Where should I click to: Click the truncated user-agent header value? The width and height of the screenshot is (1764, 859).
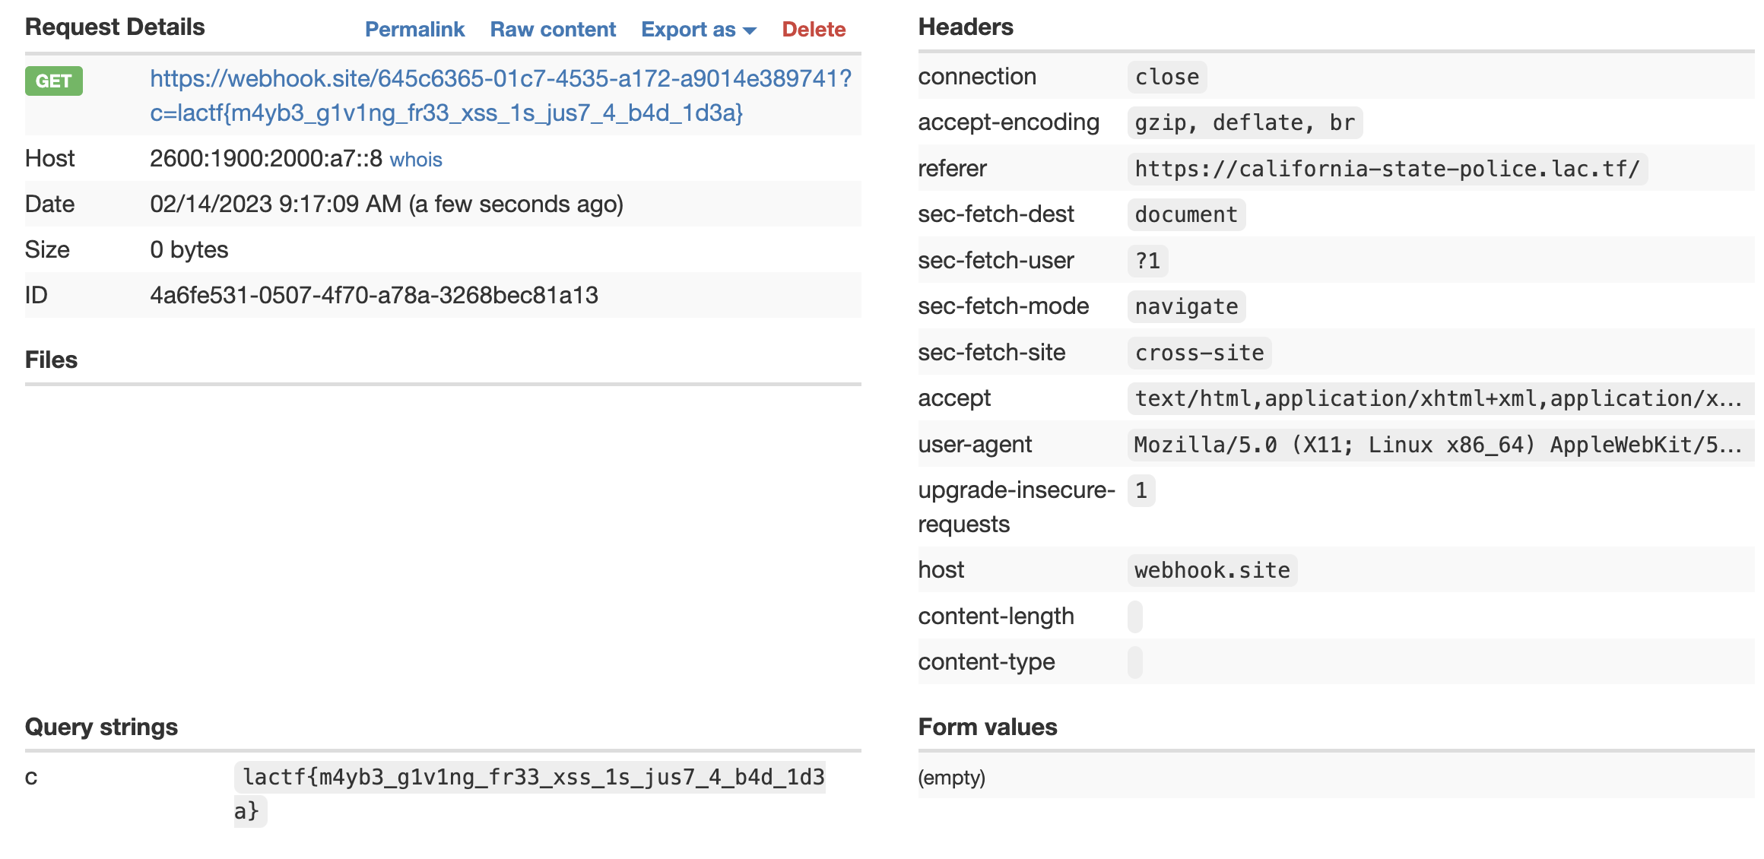1437,445
